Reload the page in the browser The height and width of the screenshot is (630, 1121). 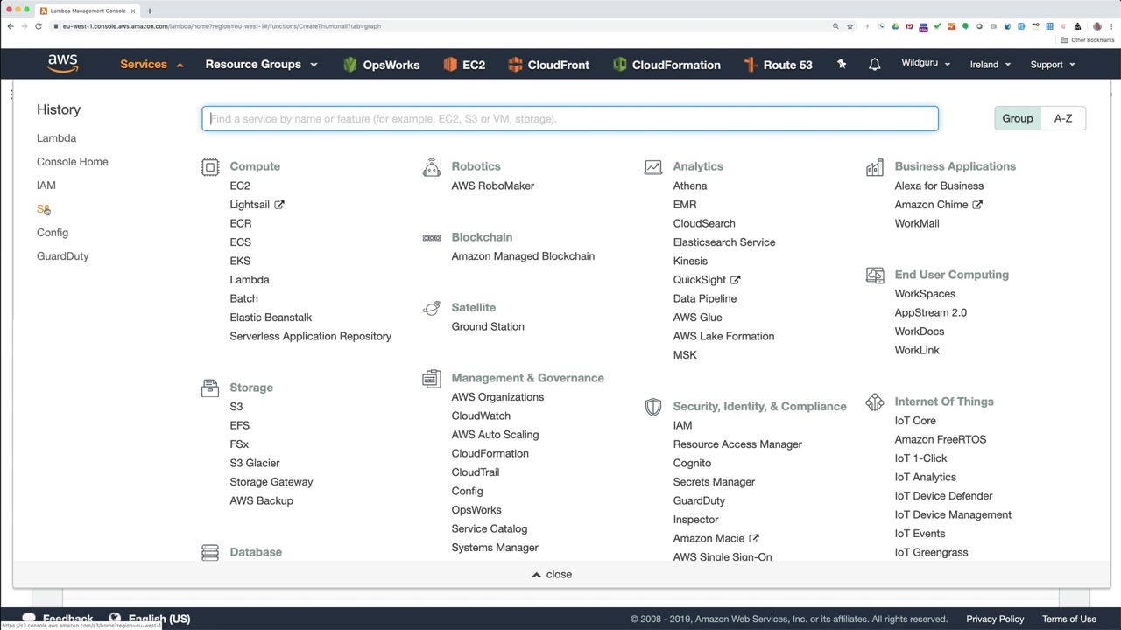pos(39,26)
